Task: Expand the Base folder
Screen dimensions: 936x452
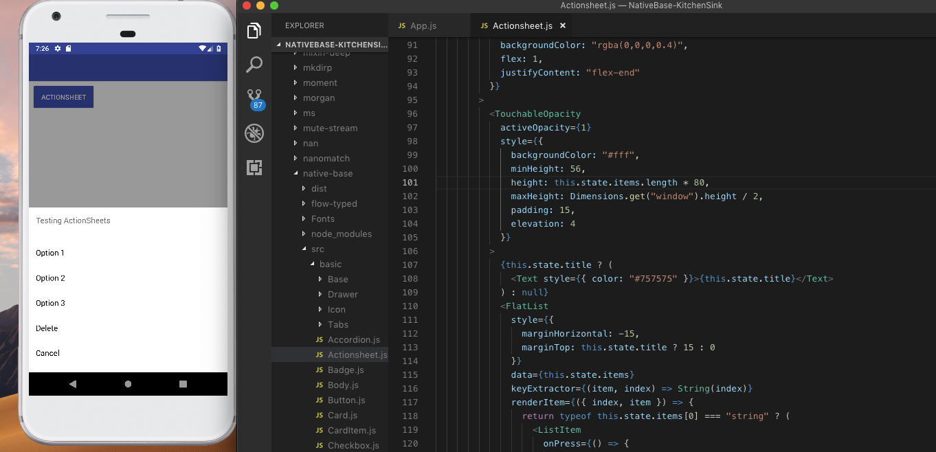Action: pos(337,280)
